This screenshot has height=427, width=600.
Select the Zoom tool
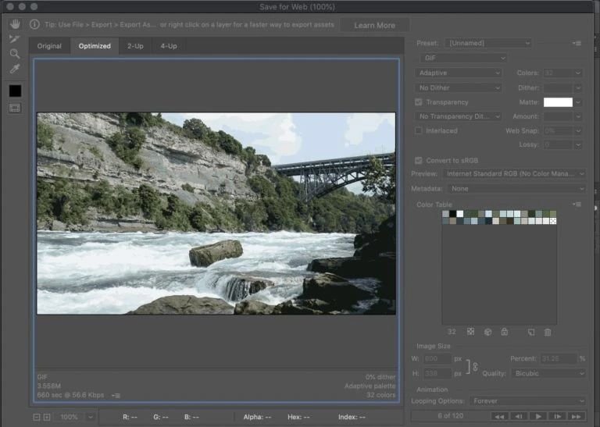[x=14, y=54]
